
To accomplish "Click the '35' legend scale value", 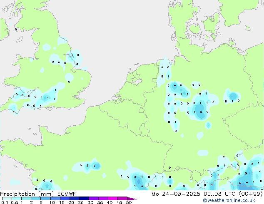I will click(x=100, y=202).
